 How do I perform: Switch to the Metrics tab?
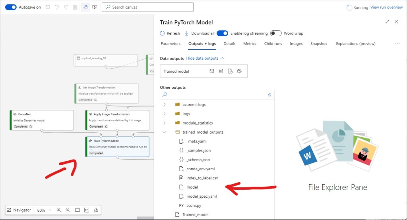point(250,44)
